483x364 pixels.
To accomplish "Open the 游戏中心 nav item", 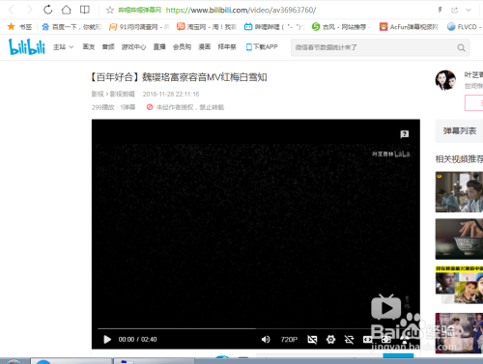I will [x=133, y=47].
